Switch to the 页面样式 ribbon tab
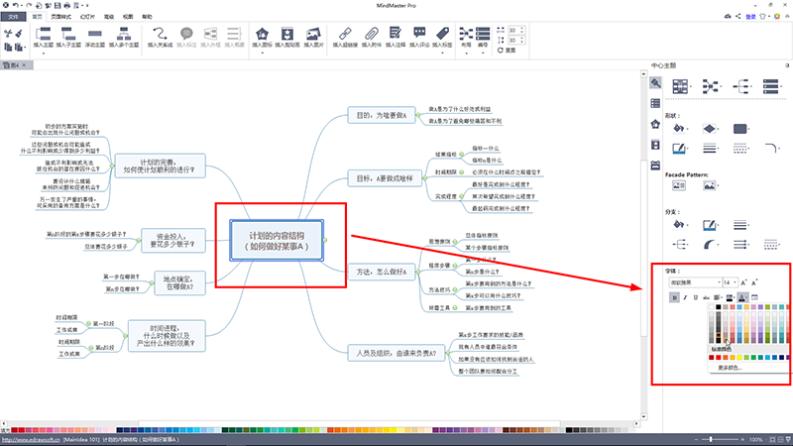Screen dimensions: 793x446 click(x=60, y=17)
